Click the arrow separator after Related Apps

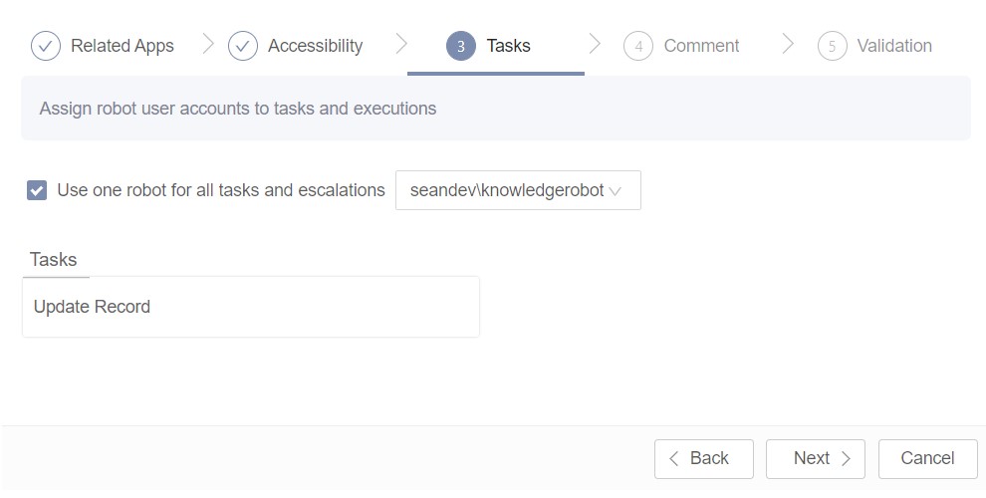point(208,44)
